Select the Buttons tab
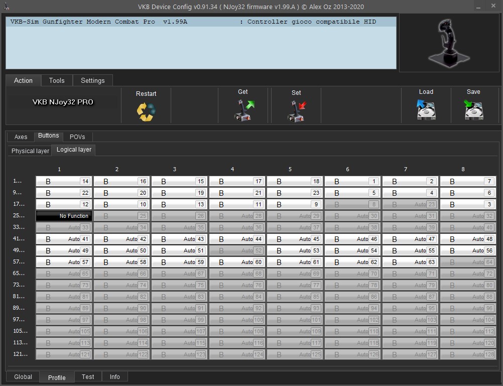Viewport: 503px width, 386px height. pos(48,136)
